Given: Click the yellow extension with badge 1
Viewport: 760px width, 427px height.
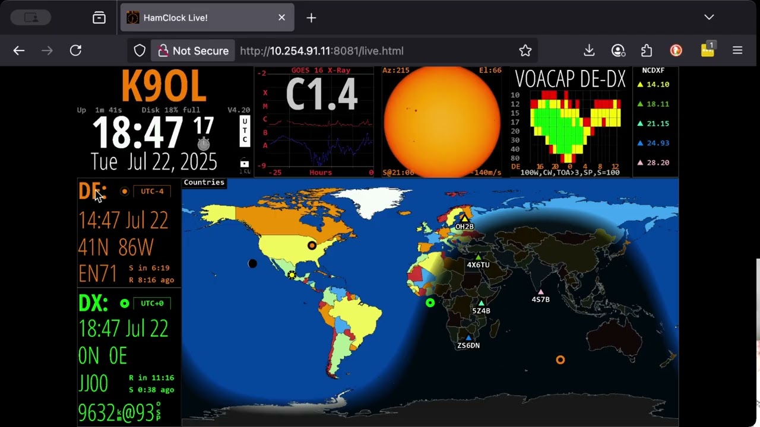Looking at the screenshot, I should (707, 50).
